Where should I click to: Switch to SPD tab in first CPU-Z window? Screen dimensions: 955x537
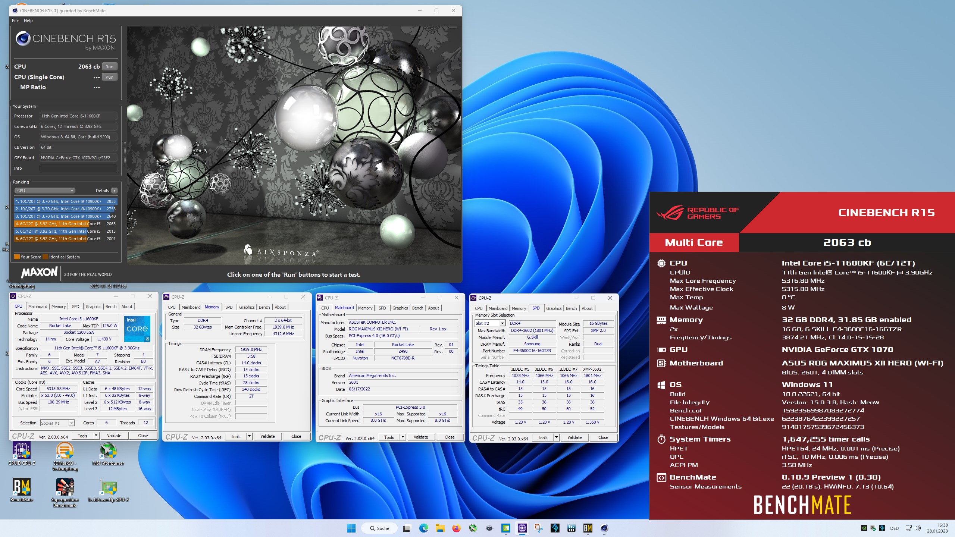tap(75, 307)
